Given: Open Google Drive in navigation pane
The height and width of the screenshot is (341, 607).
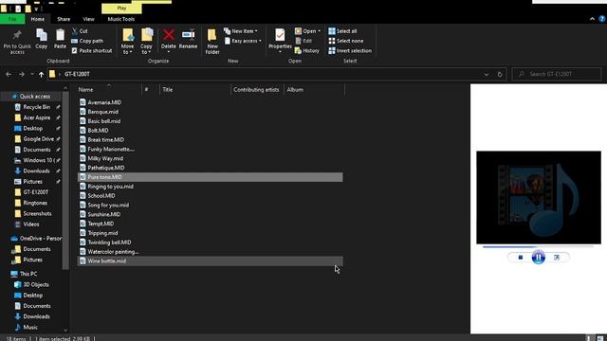Looking at the screenshot, I should coord(38,139).
